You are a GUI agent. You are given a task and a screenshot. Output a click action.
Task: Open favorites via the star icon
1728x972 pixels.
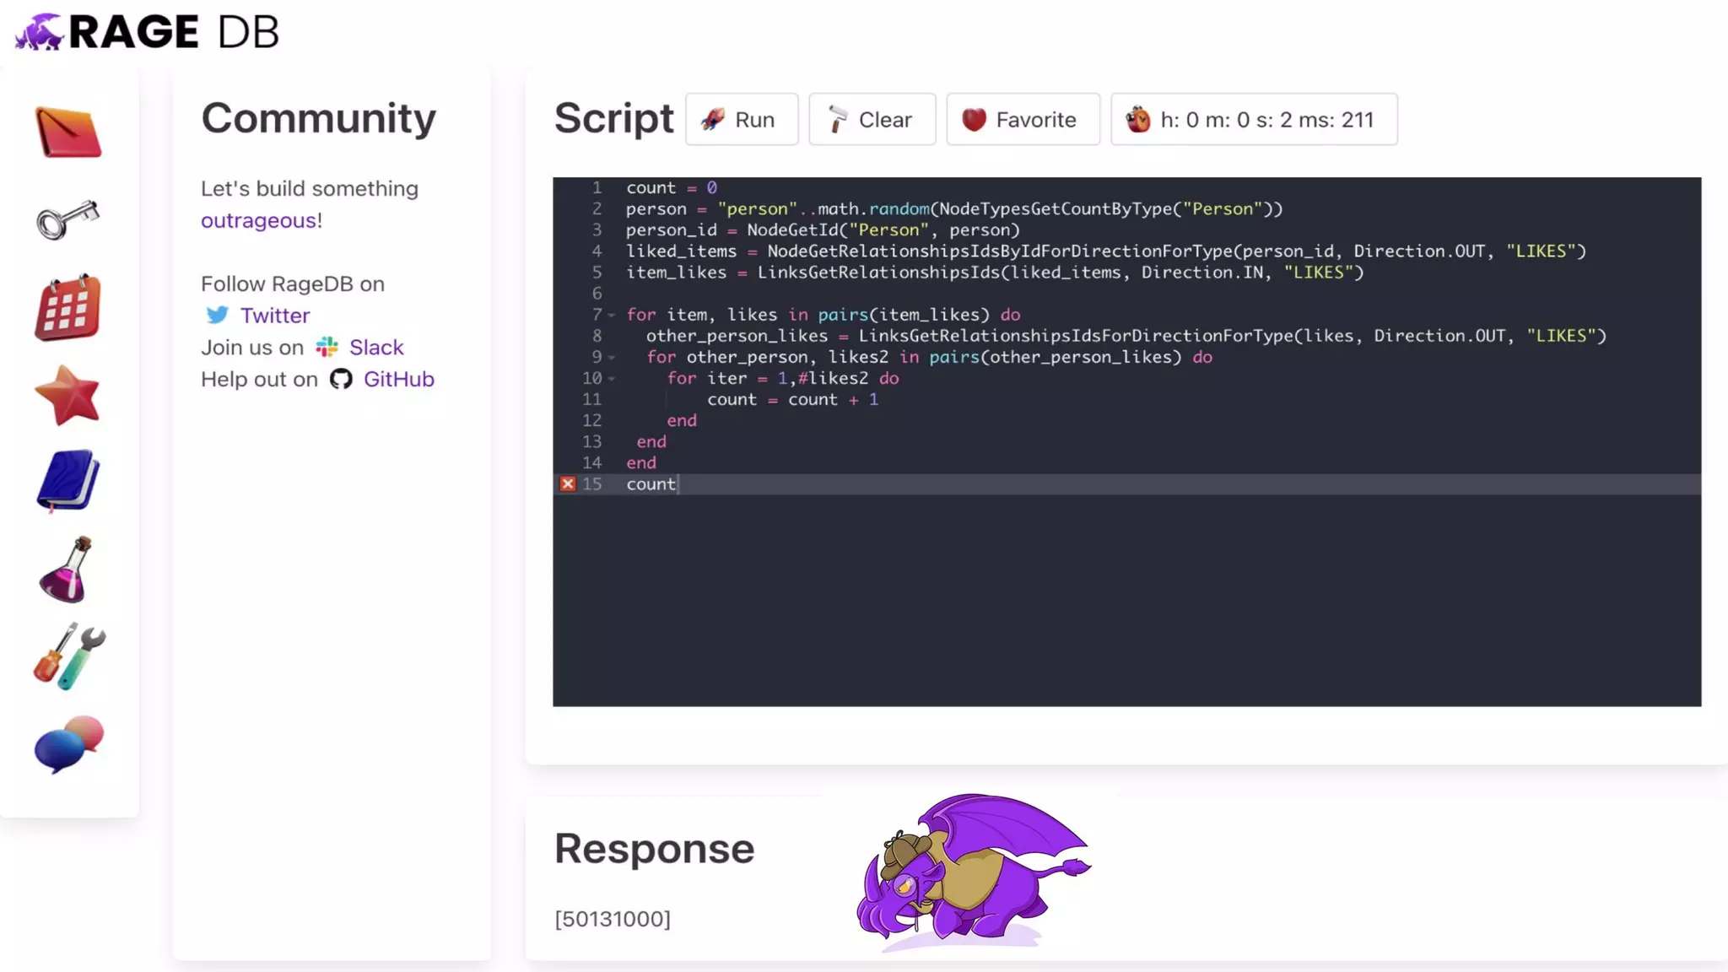[67, 395]
